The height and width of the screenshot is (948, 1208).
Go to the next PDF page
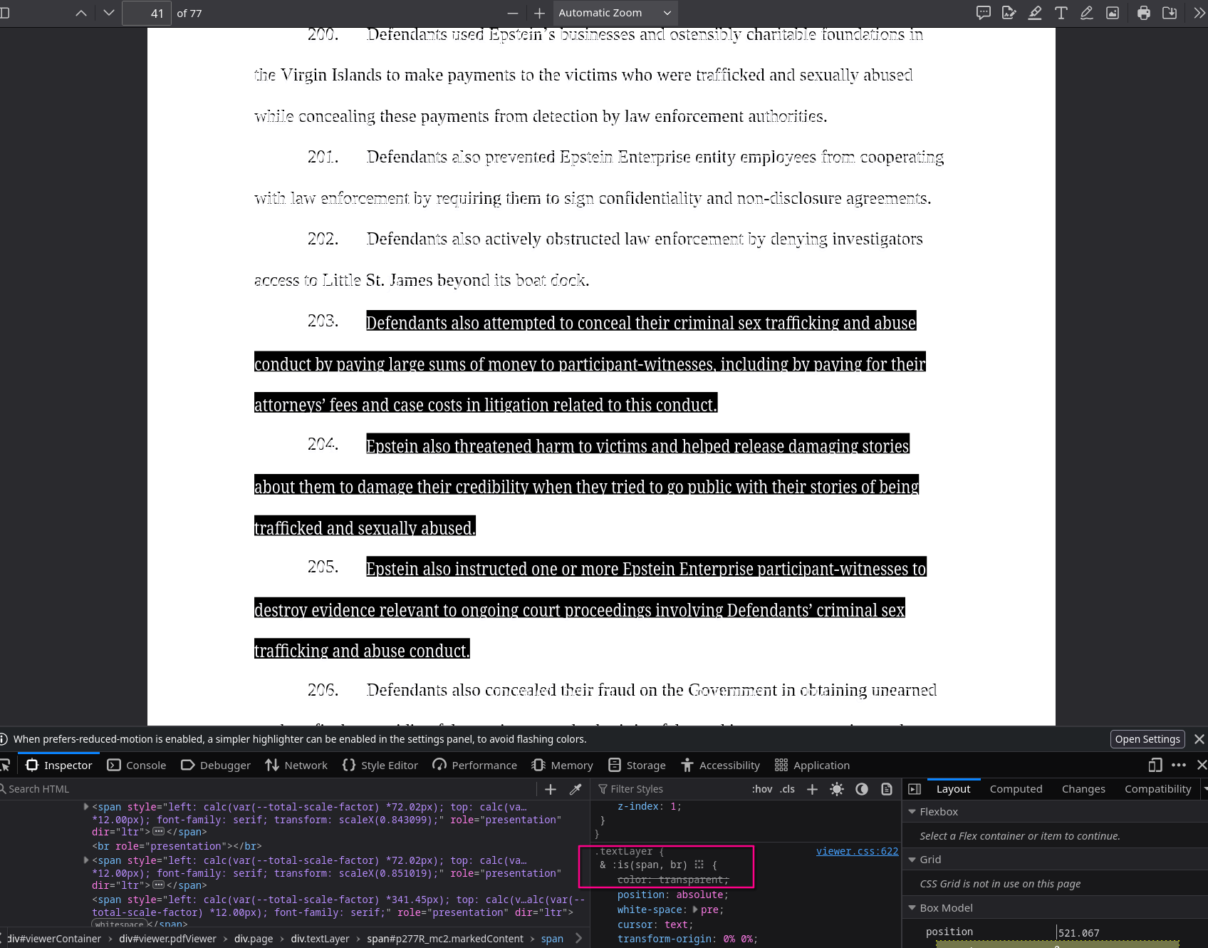click(108, 13)
